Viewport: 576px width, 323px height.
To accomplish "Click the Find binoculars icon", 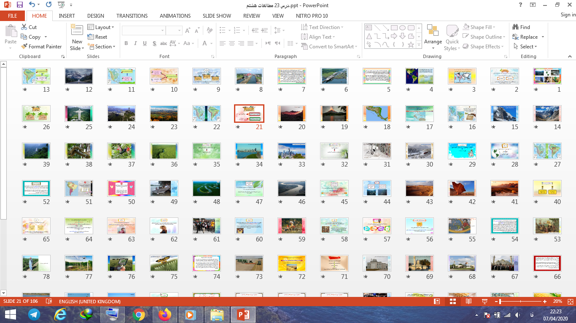I will point(515,27).
